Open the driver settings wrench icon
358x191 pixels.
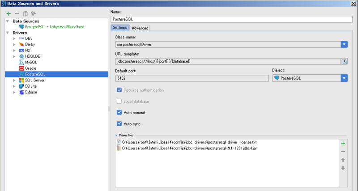(x=34, y=14)
